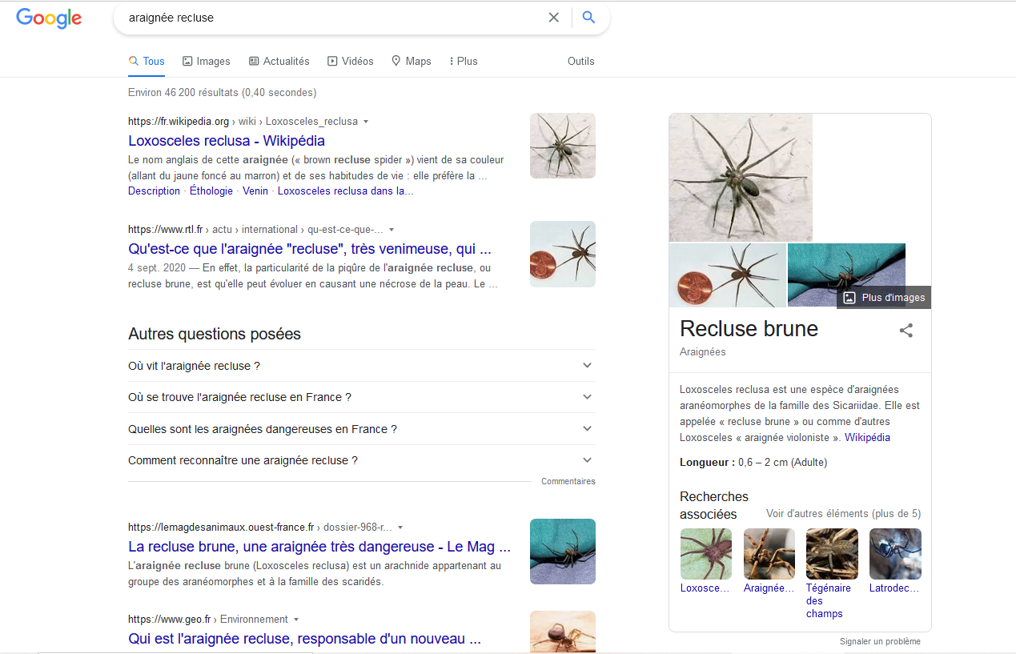Expand 'Comment reconnaître une araignée recluse ?'
Viewport: 1016px width, 654px height.
[361, 460]
